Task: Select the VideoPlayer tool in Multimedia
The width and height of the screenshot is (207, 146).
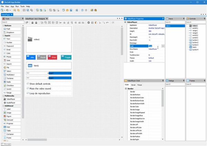Action: [11, 99]
